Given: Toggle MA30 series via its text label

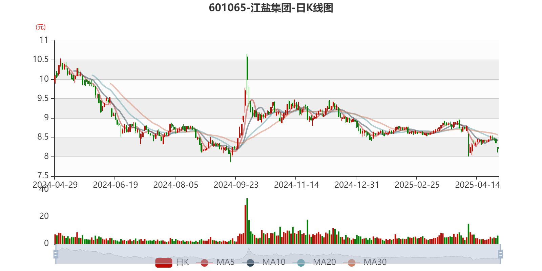Looking at the screenshot, I should [375, 262].
